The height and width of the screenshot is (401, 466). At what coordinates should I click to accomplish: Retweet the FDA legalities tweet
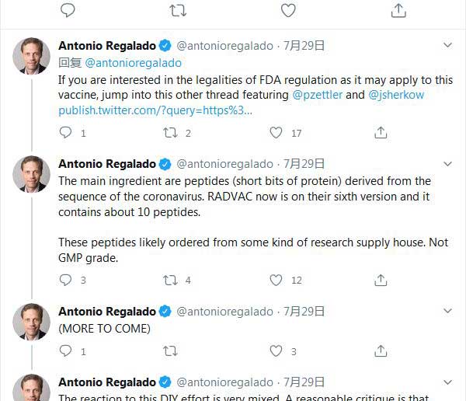click(170, 133)
